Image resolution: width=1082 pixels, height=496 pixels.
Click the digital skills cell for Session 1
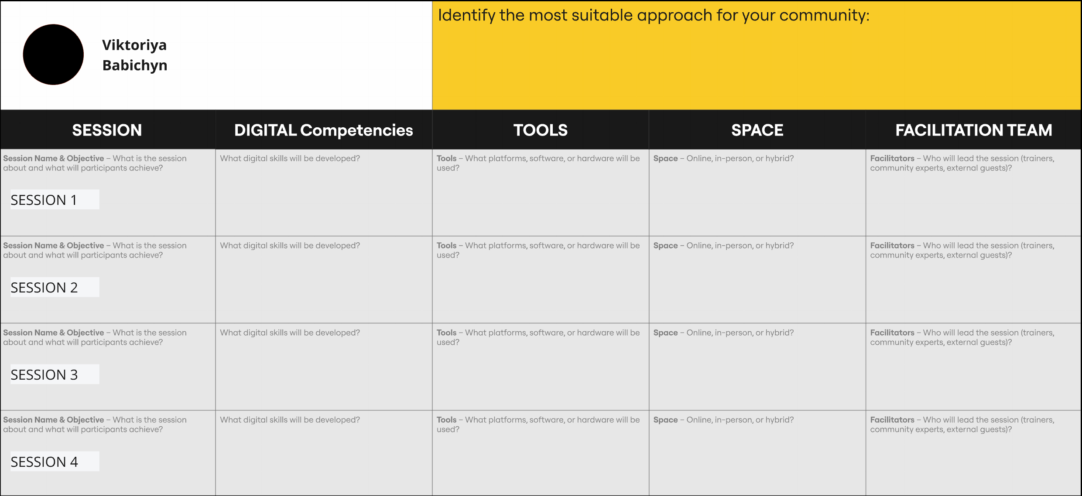click(323, 196)
